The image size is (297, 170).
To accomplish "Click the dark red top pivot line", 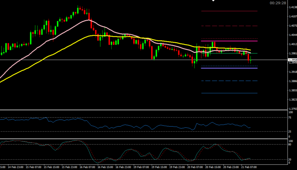I will coord(230,11).
